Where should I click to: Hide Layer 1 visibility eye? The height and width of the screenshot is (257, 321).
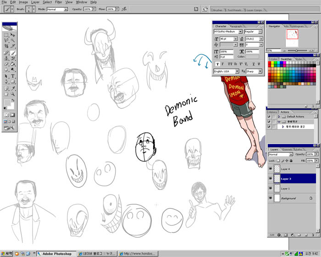[271, 188]
